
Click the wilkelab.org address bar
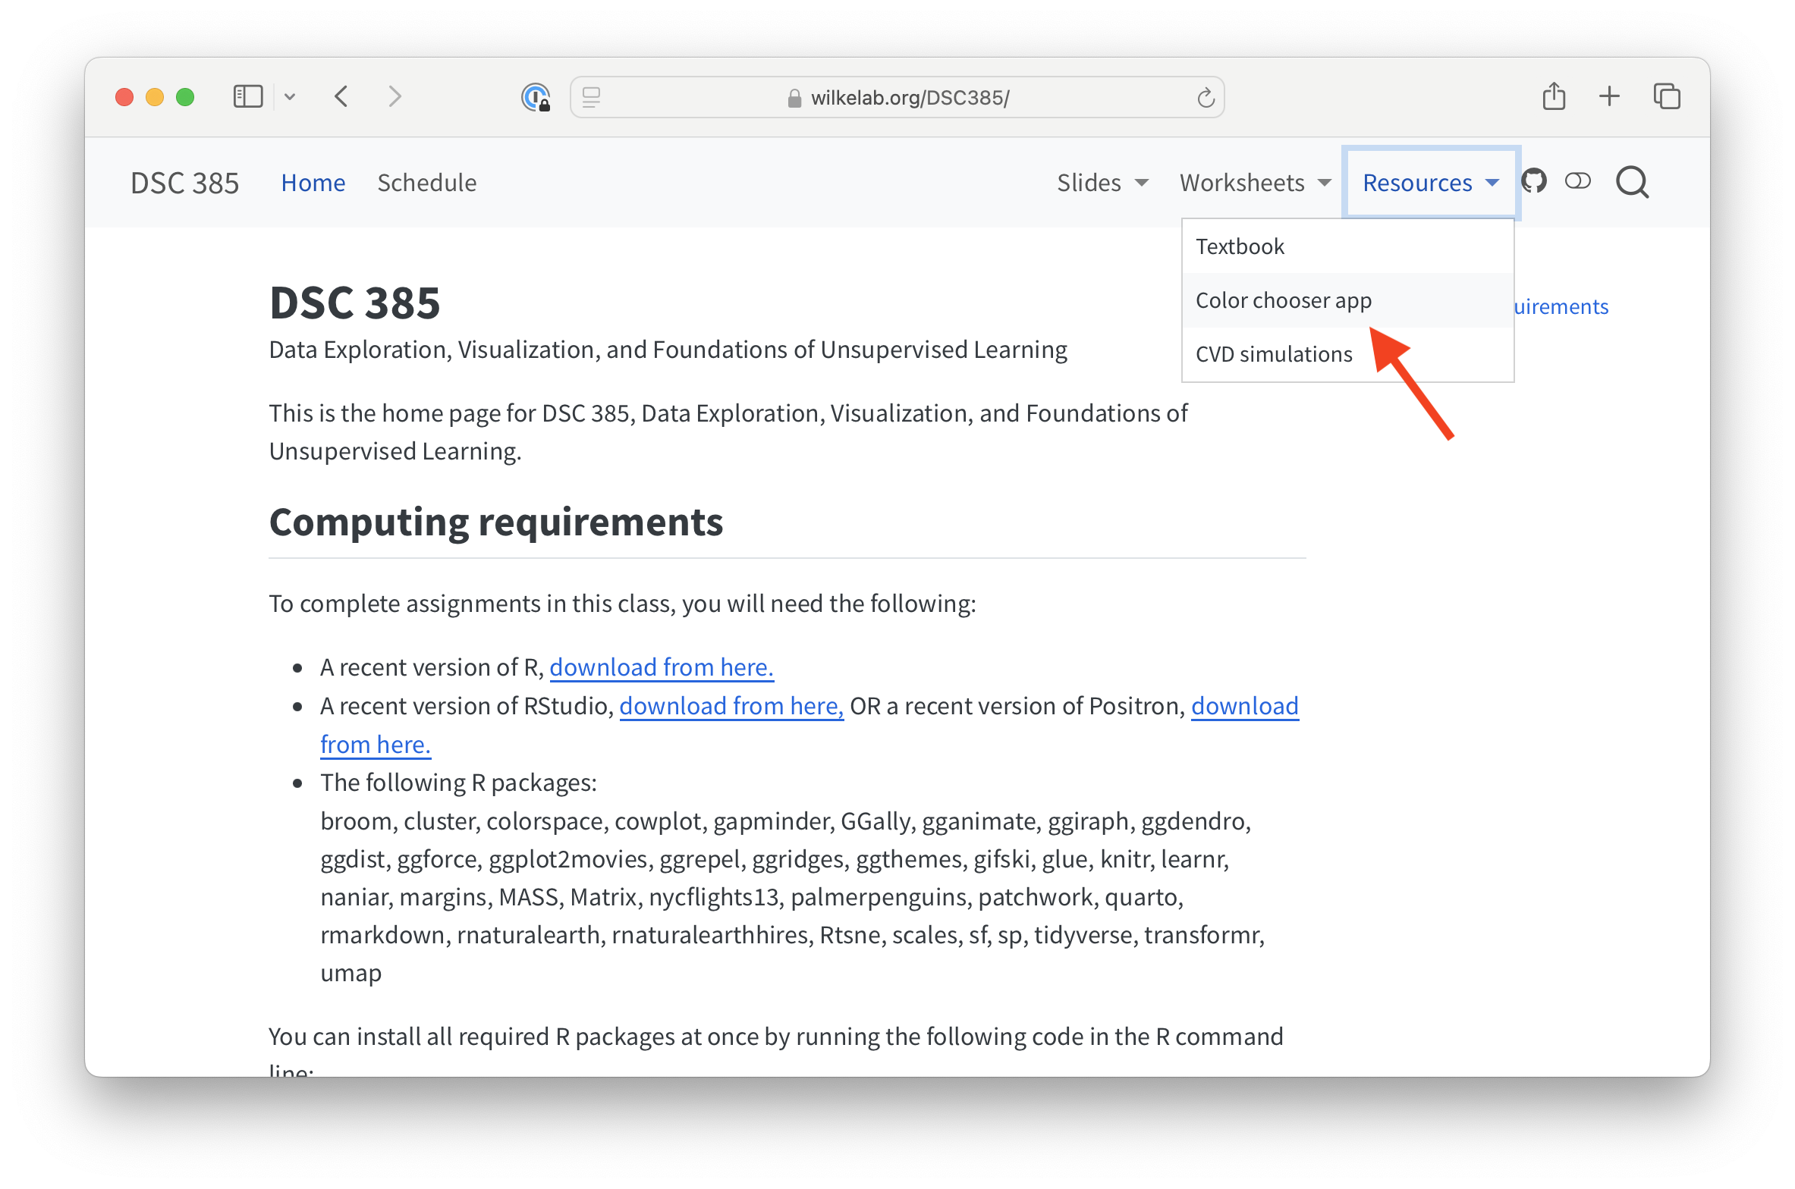tap(909, 98)
